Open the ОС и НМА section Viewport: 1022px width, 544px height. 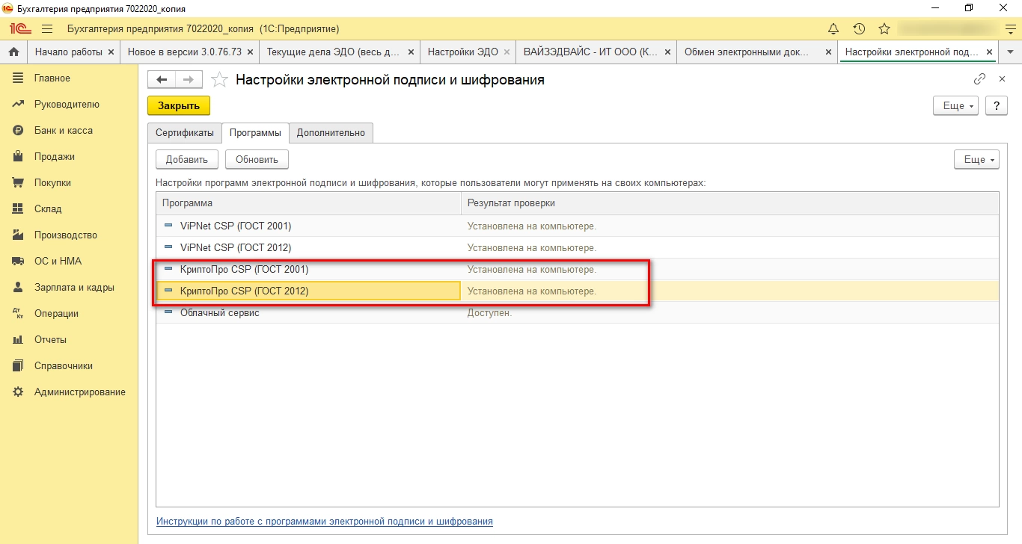click(x=58, y=262)
